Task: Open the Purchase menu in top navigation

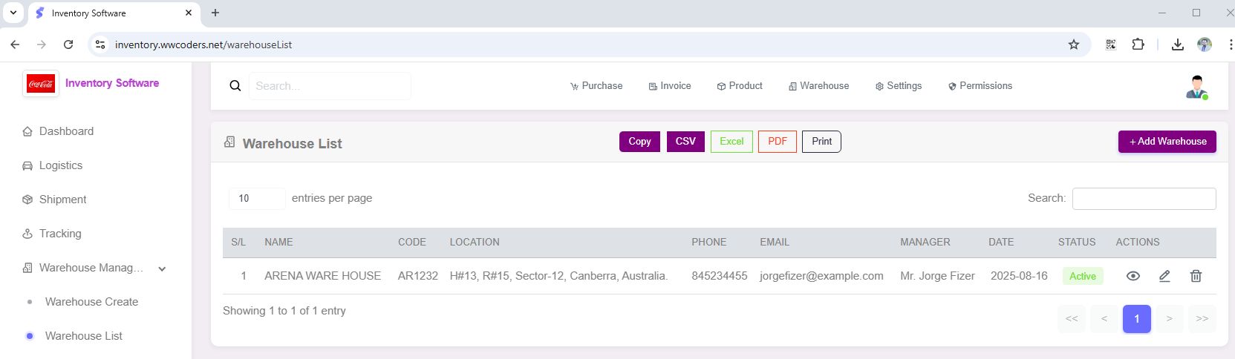Action: pos(596,86)
